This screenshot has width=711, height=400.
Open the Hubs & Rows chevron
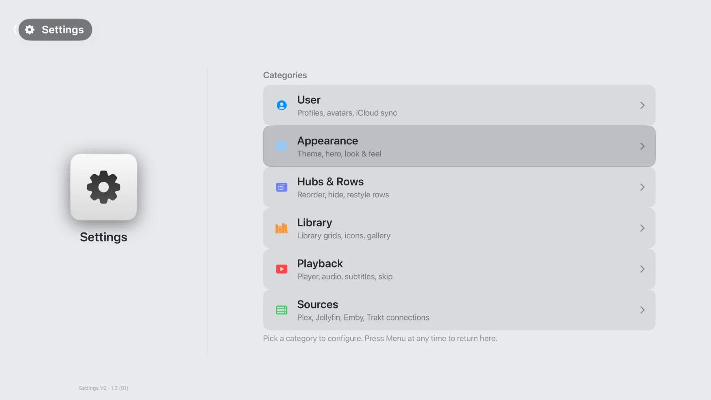(642, 187)
